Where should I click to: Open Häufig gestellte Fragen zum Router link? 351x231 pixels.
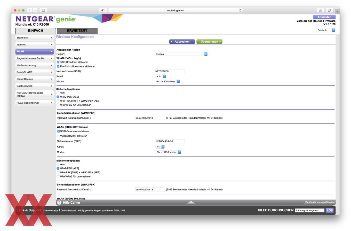(x=95, y=211)
